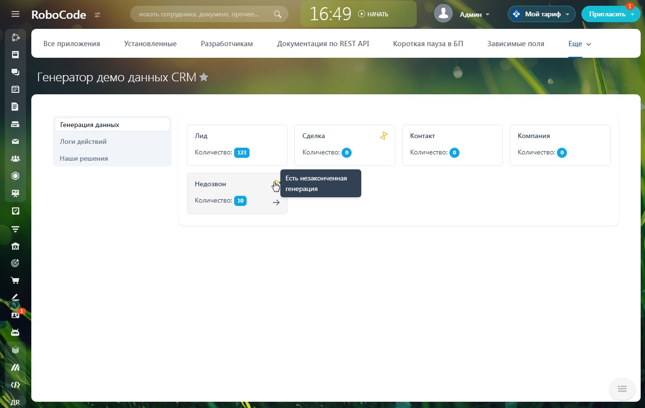Viewport: 645px width, 408px height.
Task: Open the Компания generation card
Action: tap(560, 145)
